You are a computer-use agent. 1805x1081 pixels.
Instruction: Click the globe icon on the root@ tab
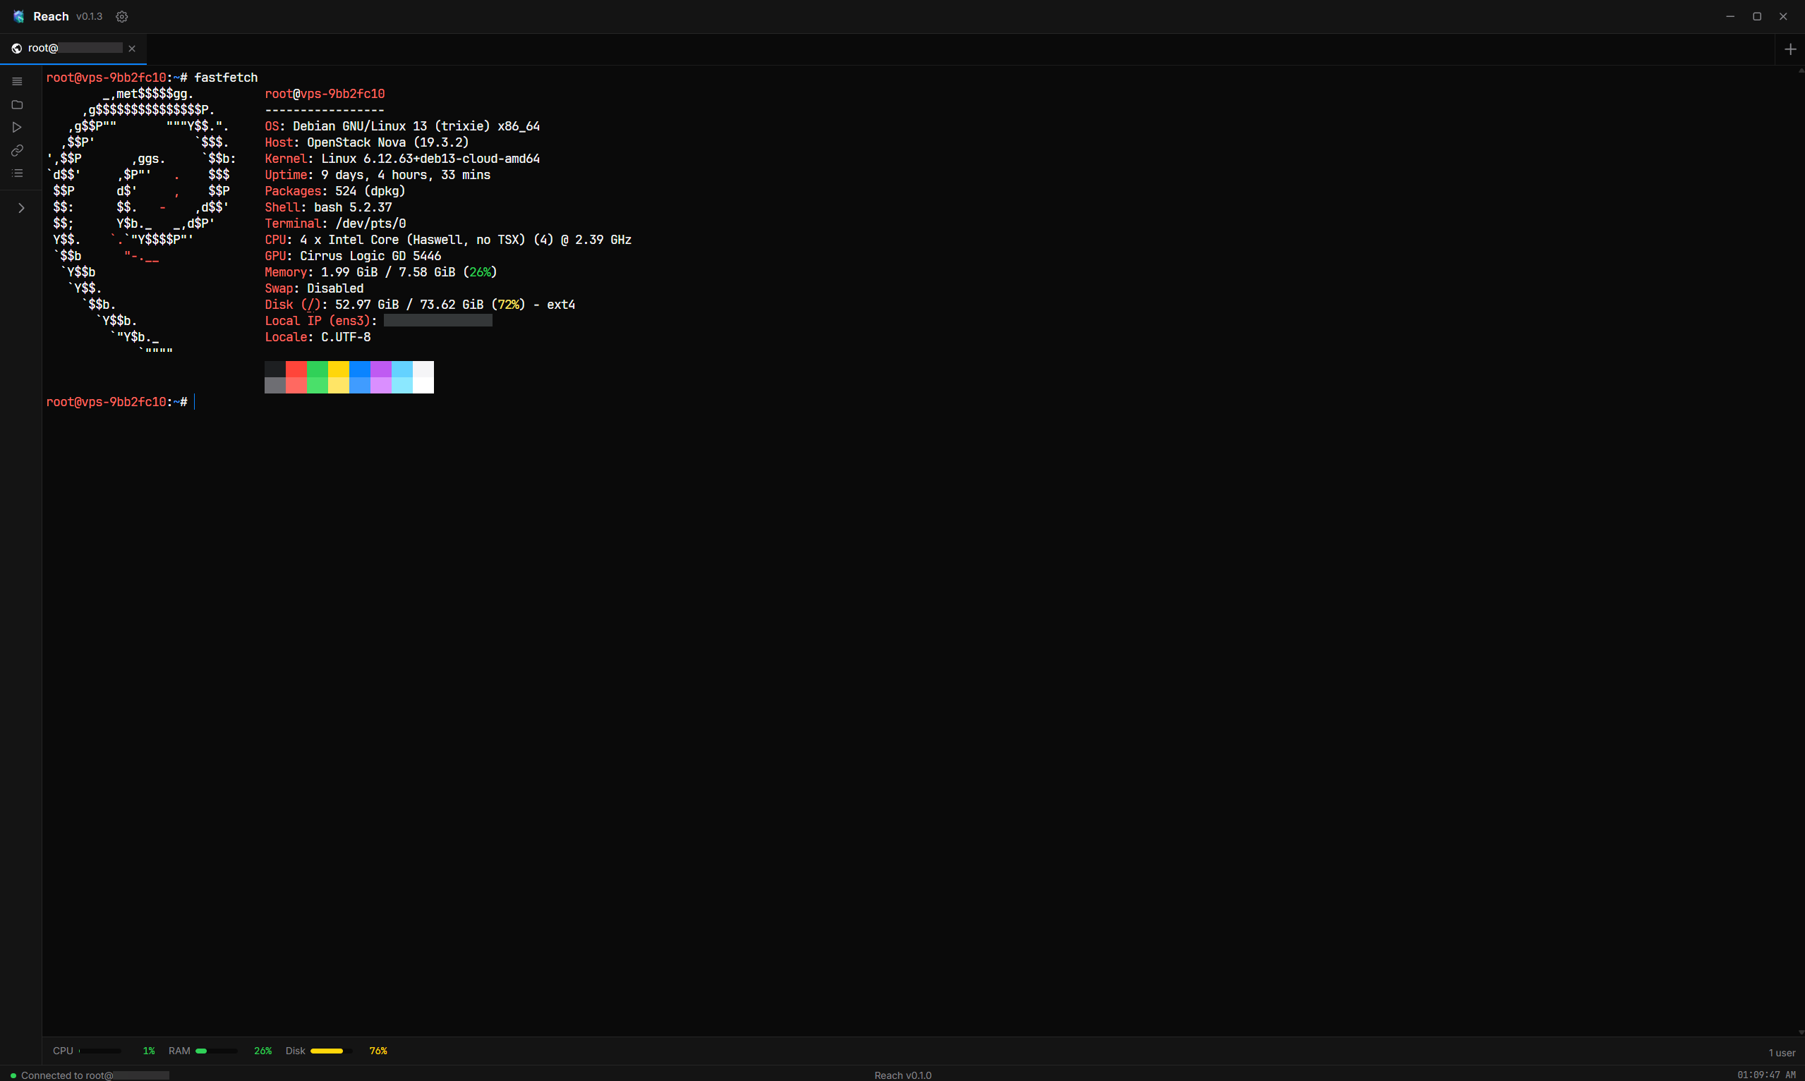[17, 48]
